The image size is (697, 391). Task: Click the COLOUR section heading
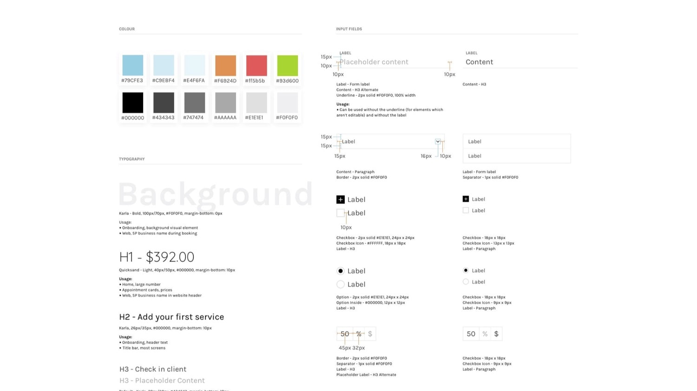(x=127, y=29)
